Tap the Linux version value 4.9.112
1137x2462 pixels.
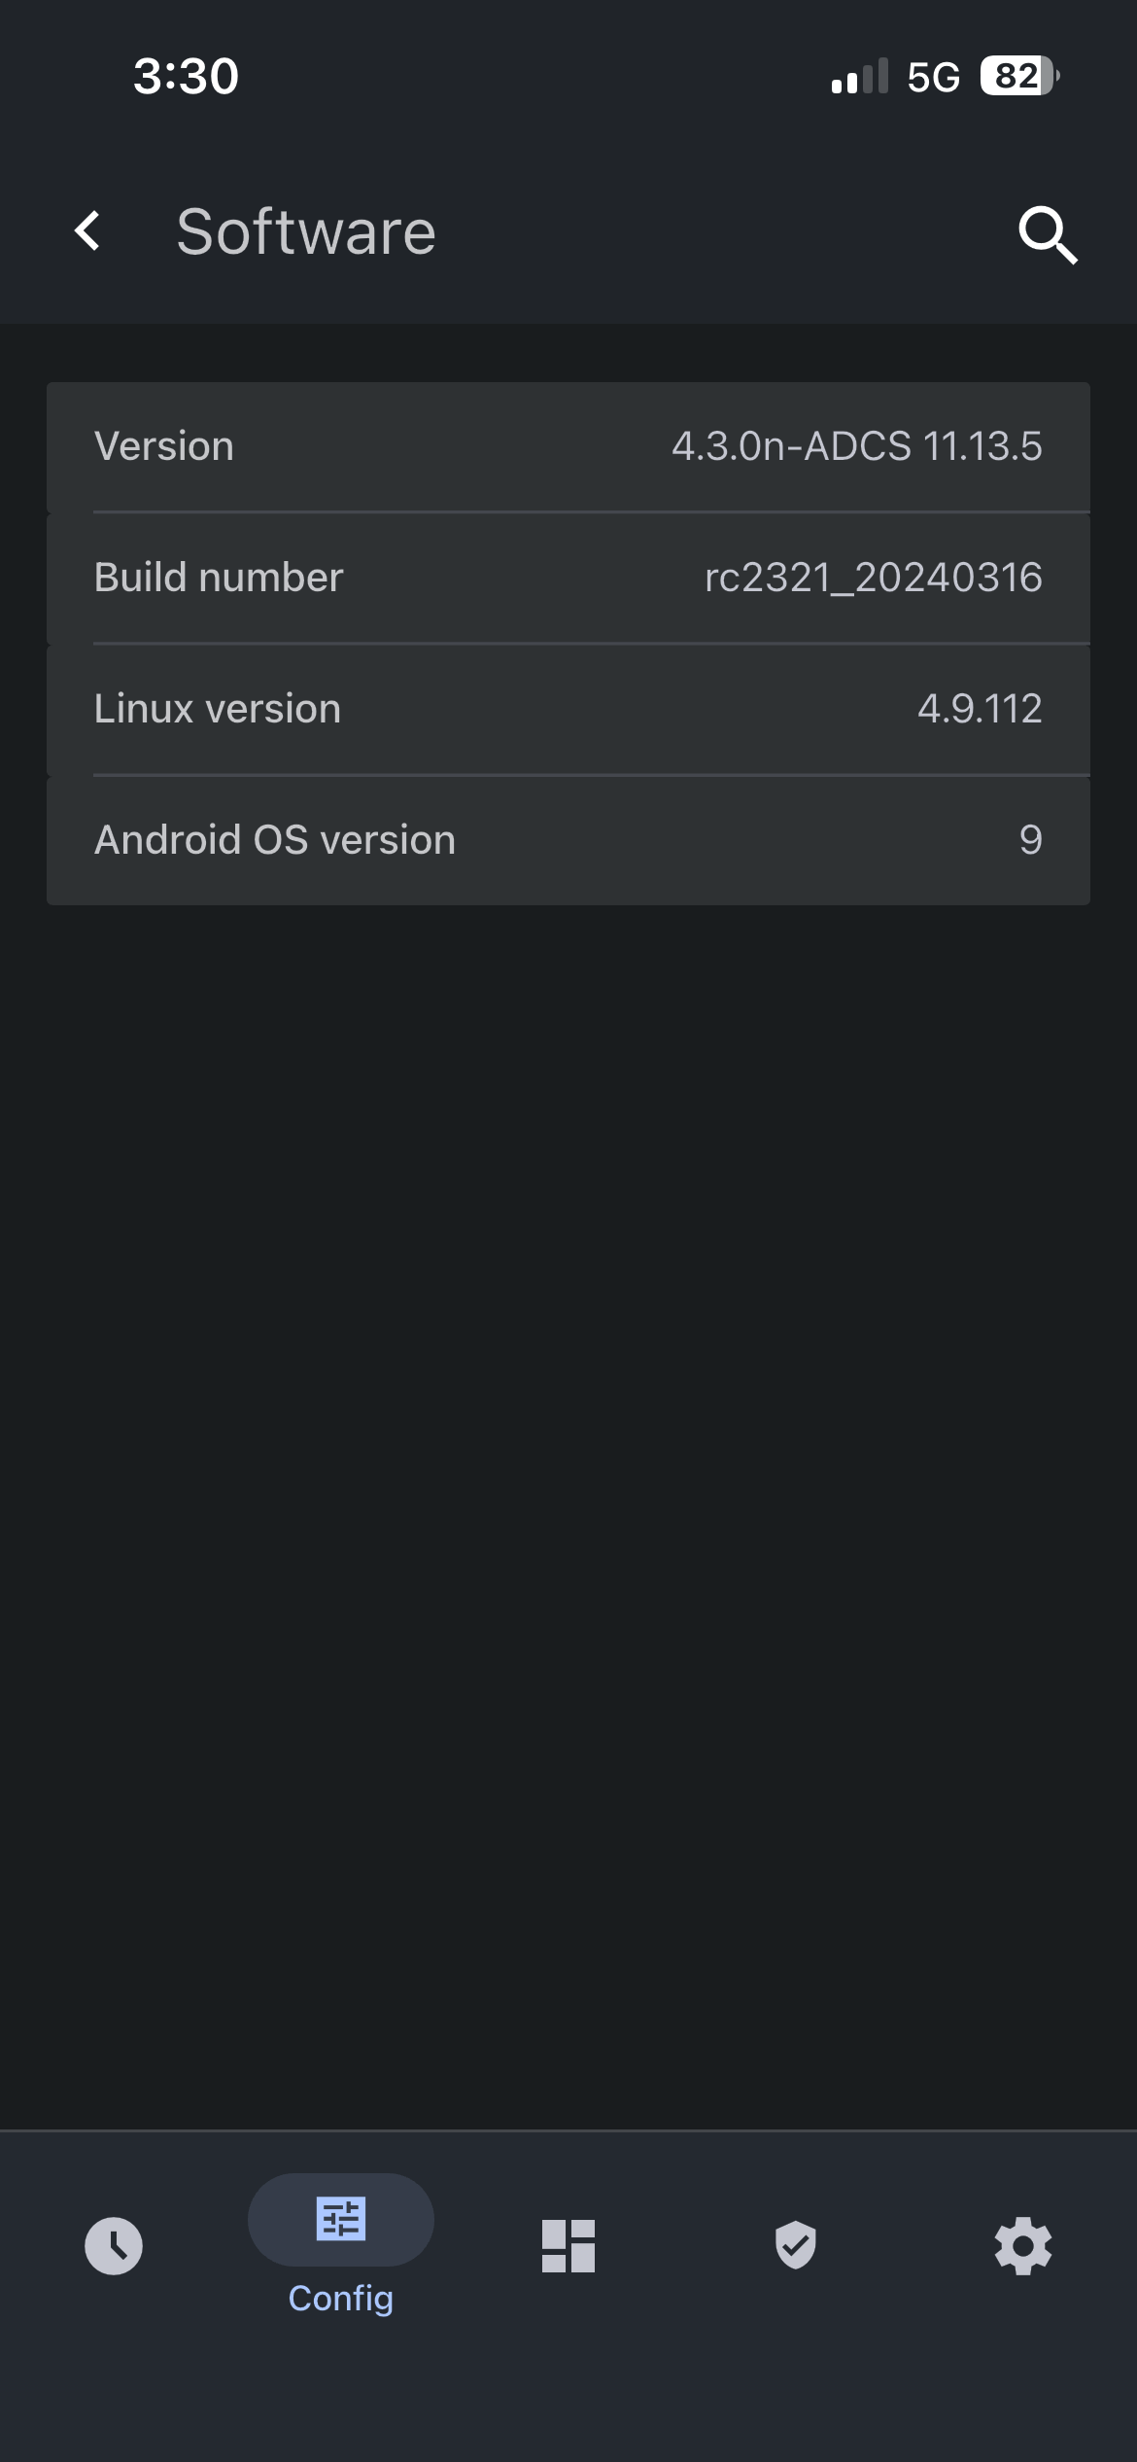(980, 709)
